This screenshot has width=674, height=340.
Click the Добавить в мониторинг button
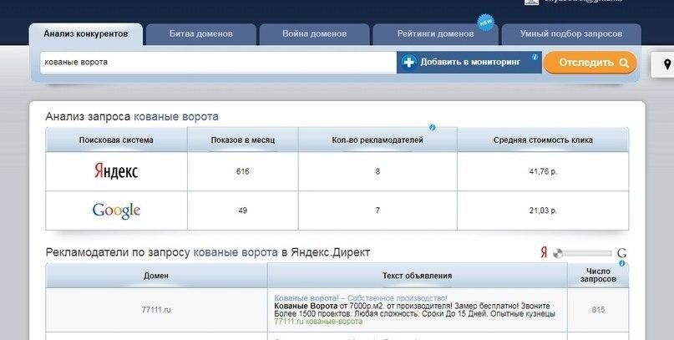469,63
